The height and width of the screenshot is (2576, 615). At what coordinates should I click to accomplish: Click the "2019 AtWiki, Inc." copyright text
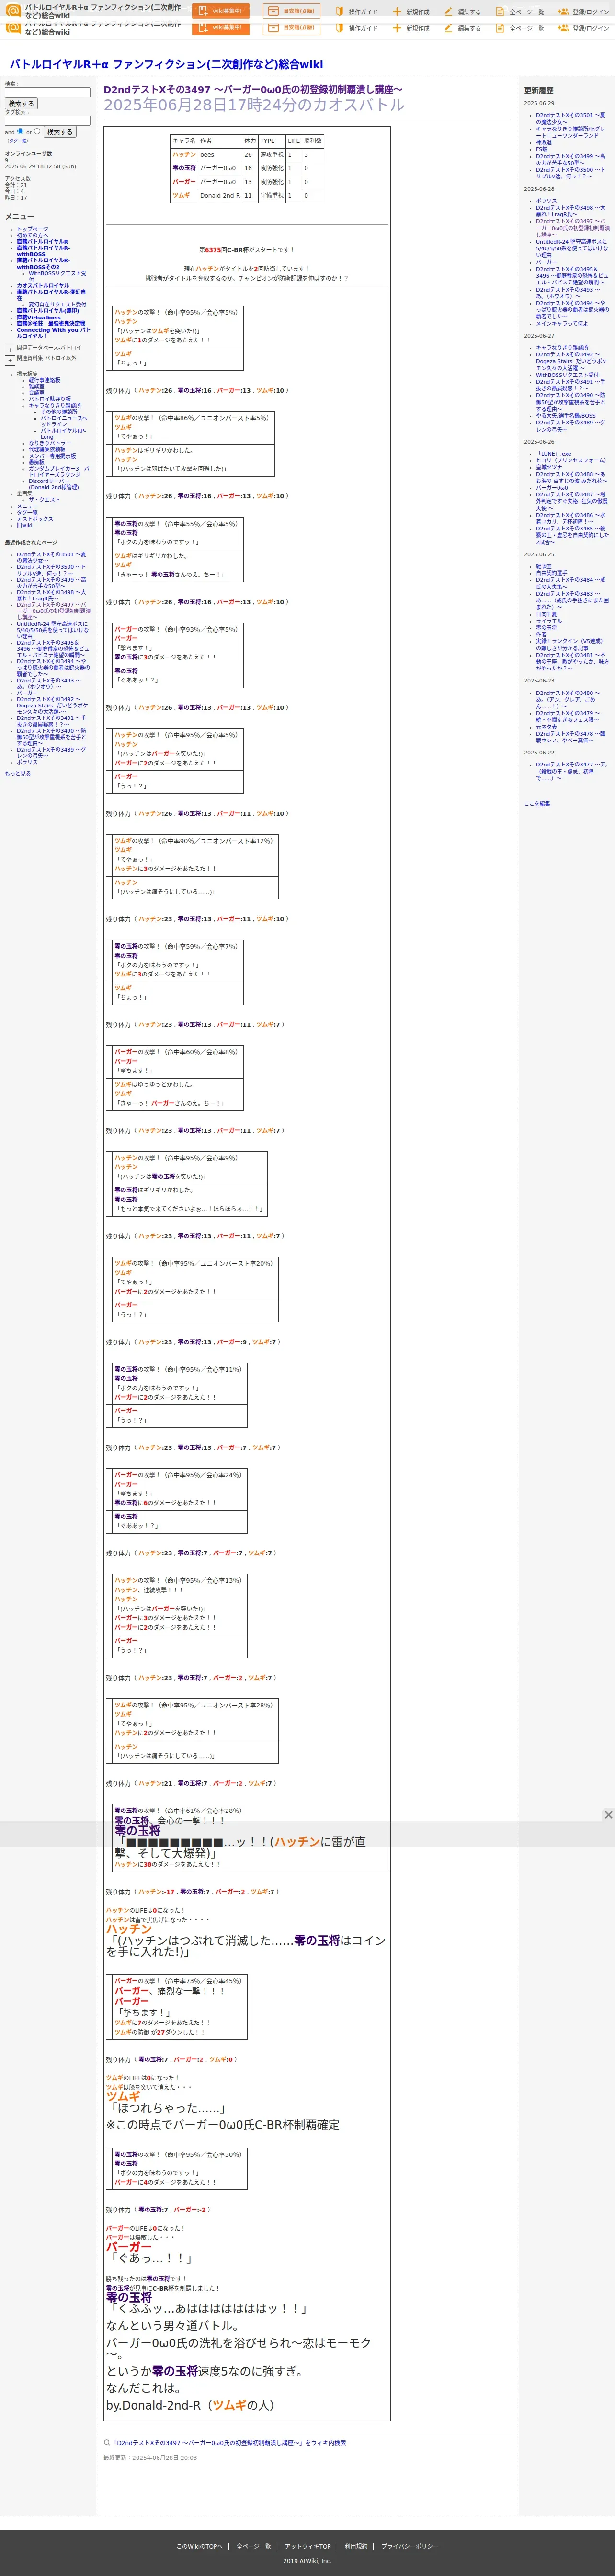click(307, 2561)
